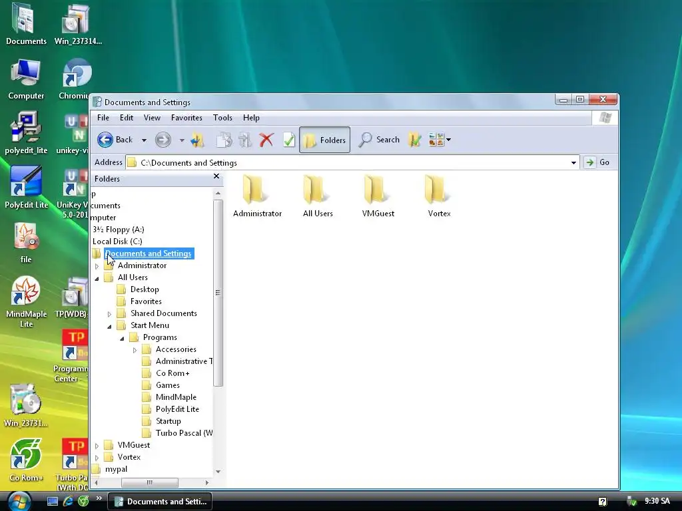Screen dimensions: 682x511
Task: Select the file desktop icon
Action: [x=26, y=242]
